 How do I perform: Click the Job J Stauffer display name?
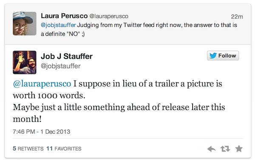(x=67, y=56)
